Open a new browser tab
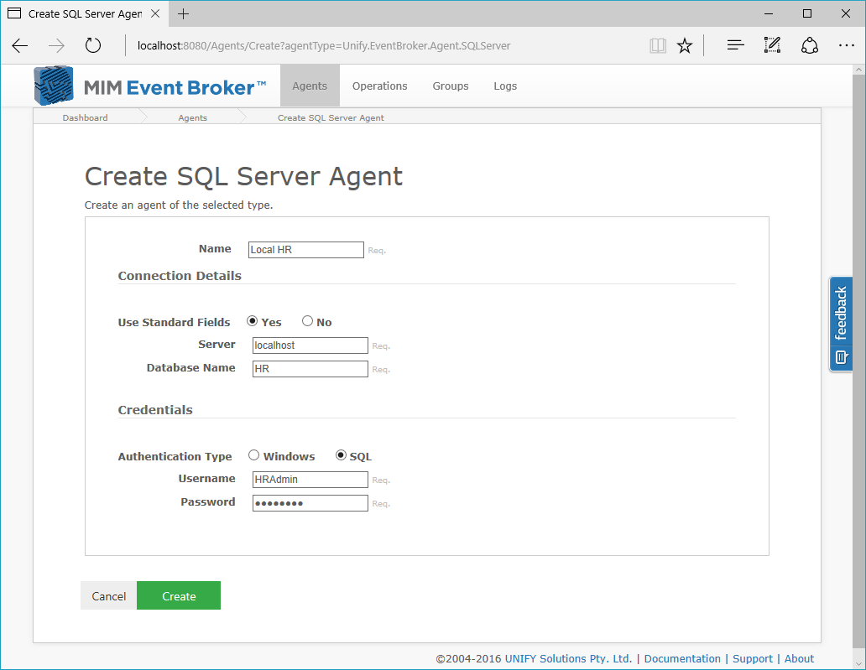 pos(184,13)
